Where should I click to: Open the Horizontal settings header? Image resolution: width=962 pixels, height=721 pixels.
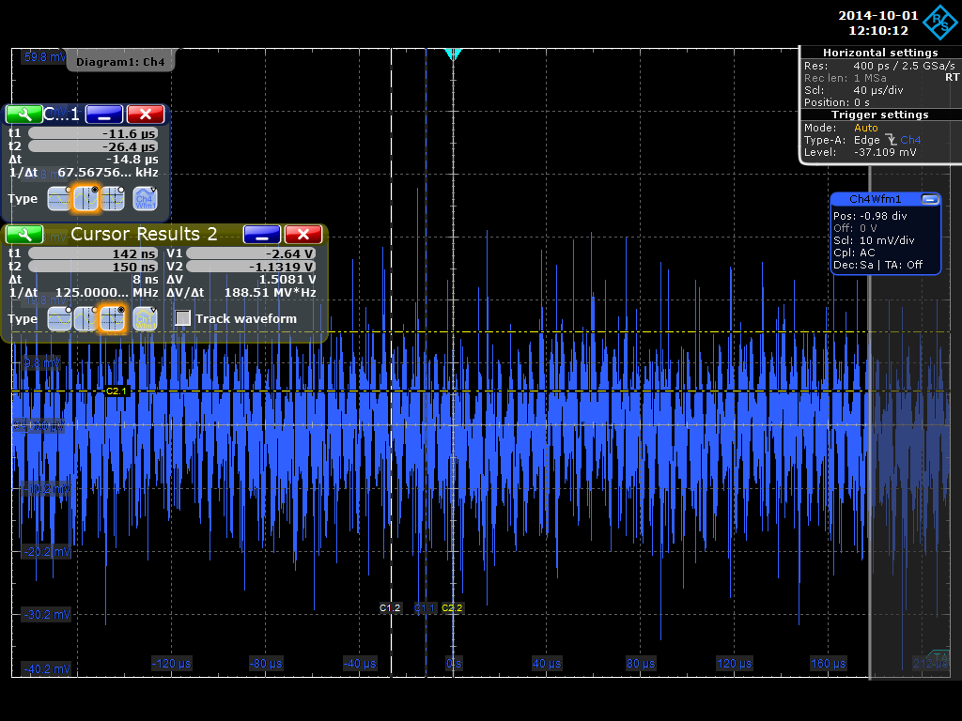click(879, 53)
